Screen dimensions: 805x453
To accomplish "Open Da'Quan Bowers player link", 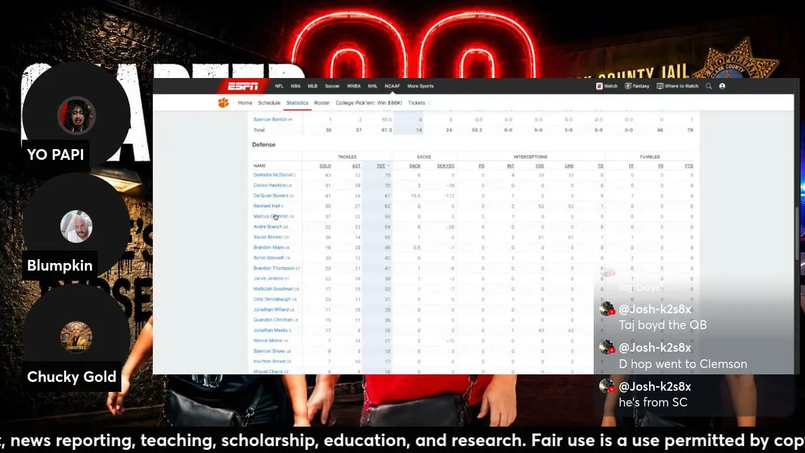I will click(270, 196).
